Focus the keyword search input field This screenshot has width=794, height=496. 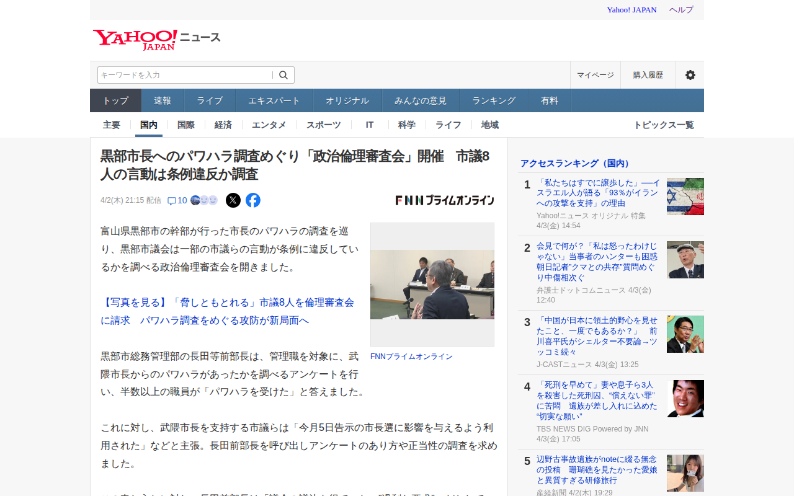(185, 75)
